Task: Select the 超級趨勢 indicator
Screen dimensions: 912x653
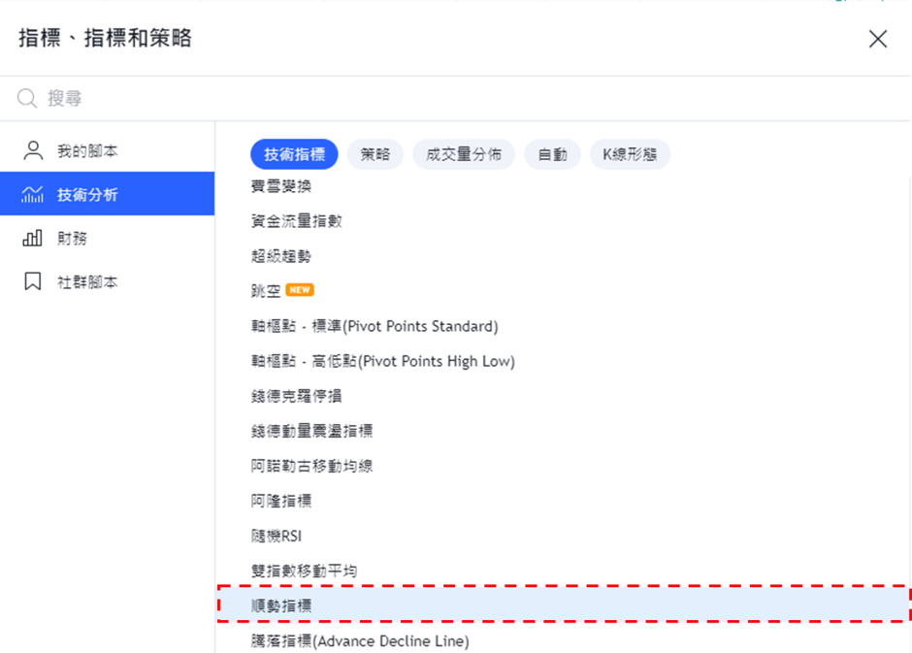Action: coord(281,256)
